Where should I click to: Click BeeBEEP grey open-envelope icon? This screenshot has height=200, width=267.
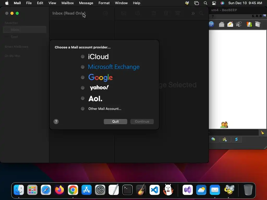point(222,24)
